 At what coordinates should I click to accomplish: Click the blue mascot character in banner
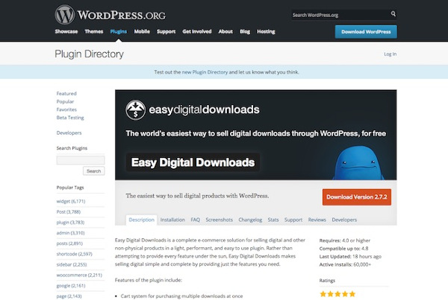pyautogui.click(x=358, y=163)
